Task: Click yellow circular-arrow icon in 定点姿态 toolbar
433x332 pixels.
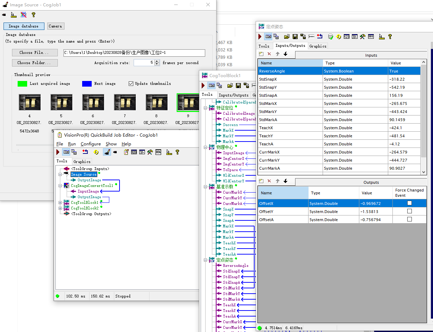Action: point(339,36)
